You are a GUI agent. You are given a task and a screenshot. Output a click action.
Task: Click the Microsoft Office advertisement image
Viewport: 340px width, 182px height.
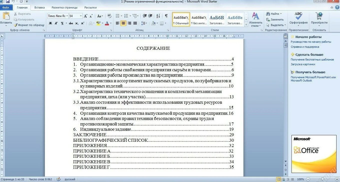point(314,154)
